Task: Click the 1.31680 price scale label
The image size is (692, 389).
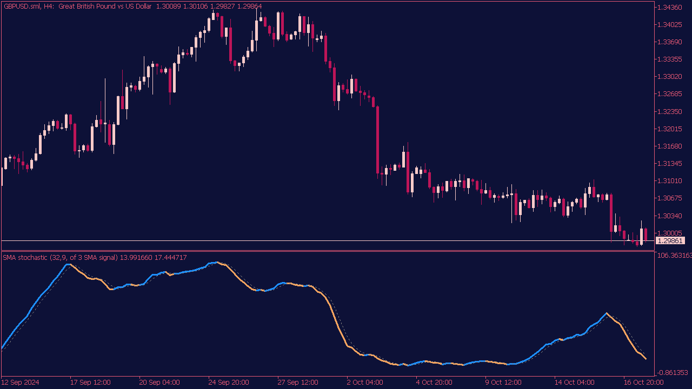Action: 669,146
